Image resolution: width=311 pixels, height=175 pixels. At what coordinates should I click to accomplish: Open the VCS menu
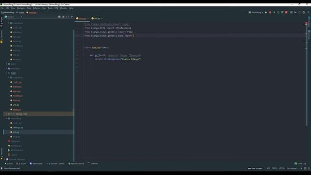pos(56,8)
